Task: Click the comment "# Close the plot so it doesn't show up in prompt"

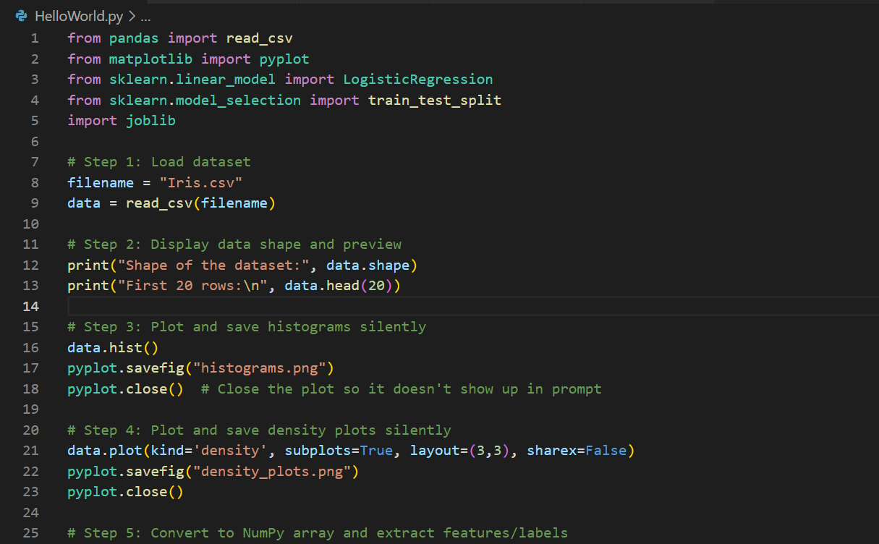Action: click(x=401, y=389)
